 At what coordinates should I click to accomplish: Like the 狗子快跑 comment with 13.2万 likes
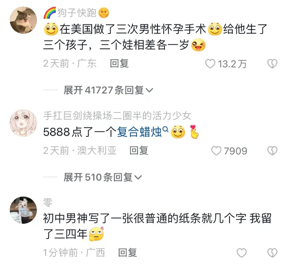[x=210, y=64]
